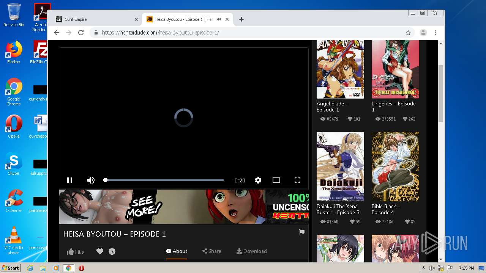Toggle theater mode in video player
Image resolution: width=486 pixels, height=273 pixels.
pos(276,180)
